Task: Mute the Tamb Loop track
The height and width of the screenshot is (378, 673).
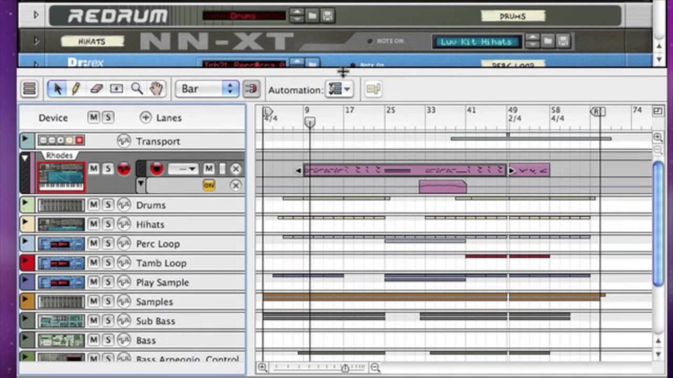Action: 93,262
